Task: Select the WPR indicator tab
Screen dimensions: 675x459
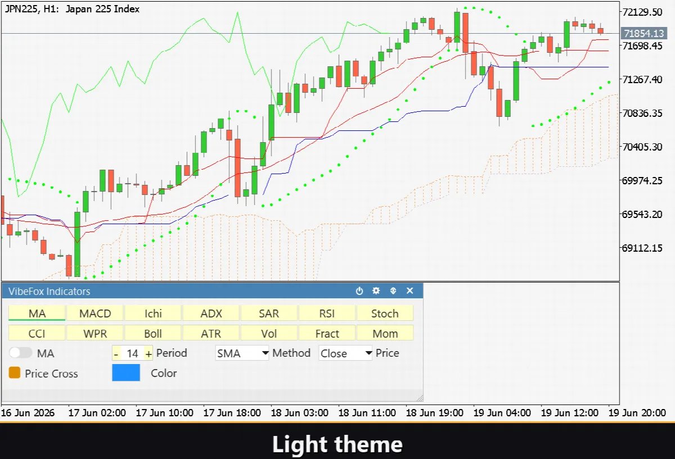Action: coord(95,333)
